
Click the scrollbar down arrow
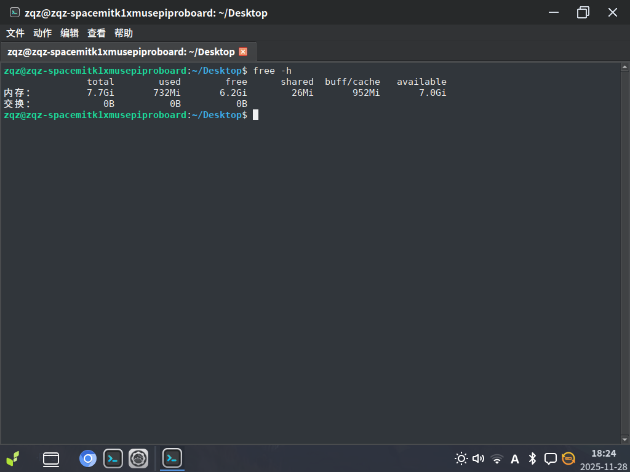coord(625,439)
